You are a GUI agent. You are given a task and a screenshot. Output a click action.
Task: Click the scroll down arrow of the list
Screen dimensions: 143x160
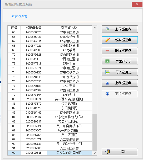click(x=95, y=153)
